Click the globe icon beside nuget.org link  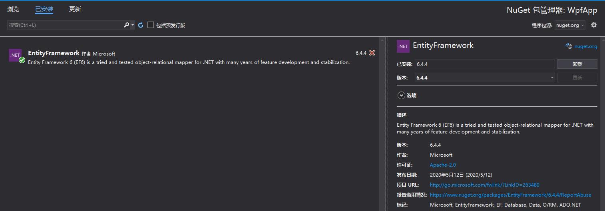pos(569,46)
